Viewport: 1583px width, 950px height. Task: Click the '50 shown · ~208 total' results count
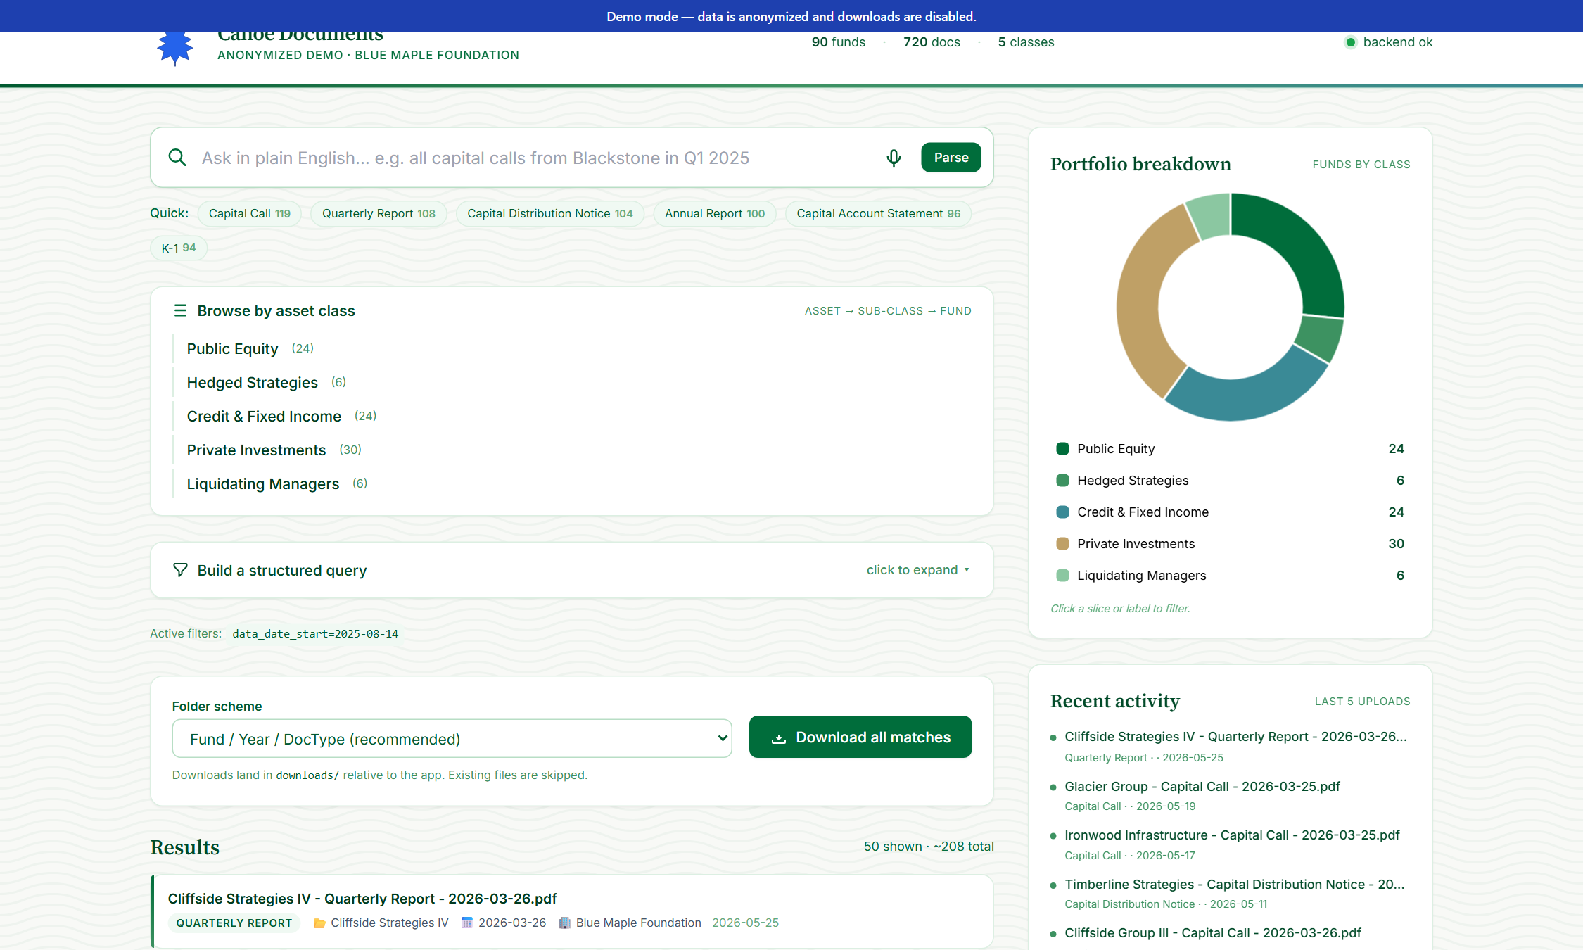pyautogui.click(x=929, y=847)
